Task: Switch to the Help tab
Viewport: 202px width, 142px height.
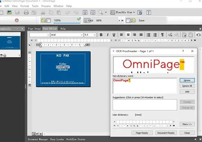Action: tap(63, 29)
